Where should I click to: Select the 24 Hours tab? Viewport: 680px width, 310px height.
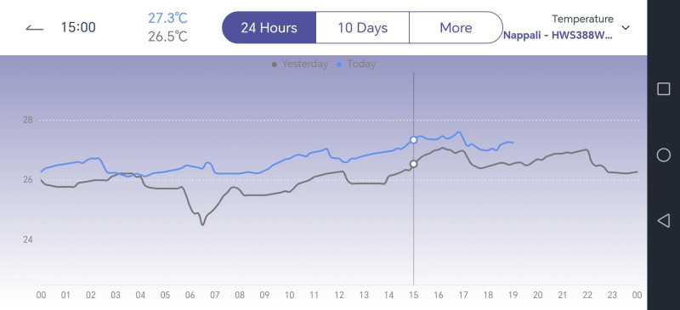pyautogui.click(x=269, y=28)
